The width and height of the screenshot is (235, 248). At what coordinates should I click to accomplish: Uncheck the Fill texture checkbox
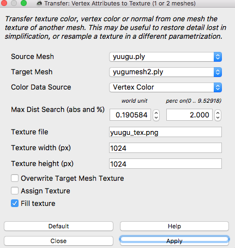15,203
